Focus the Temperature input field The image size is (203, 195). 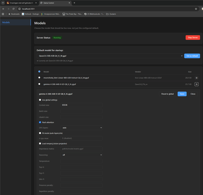[x=81, y=161]
